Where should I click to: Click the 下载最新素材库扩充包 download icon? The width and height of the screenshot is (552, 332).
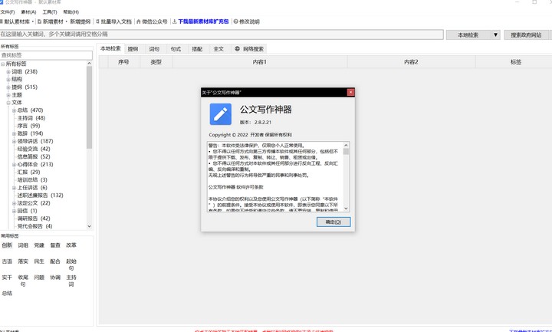[x=175, y=21]
